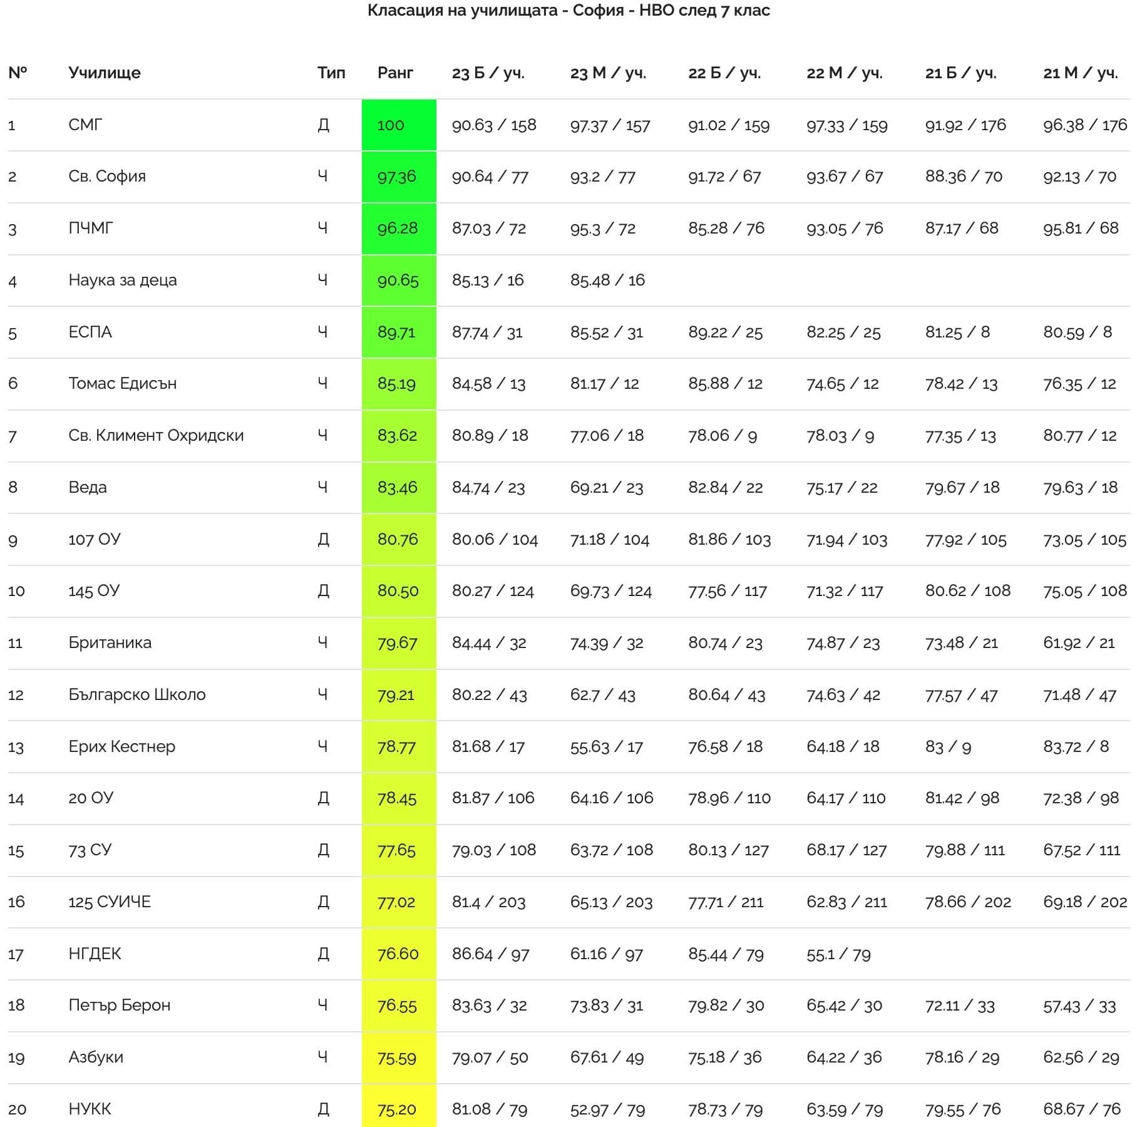Click the "22 М / уч." column header
This screenshot has height=1127, width=1132.
tap(844, 73)
